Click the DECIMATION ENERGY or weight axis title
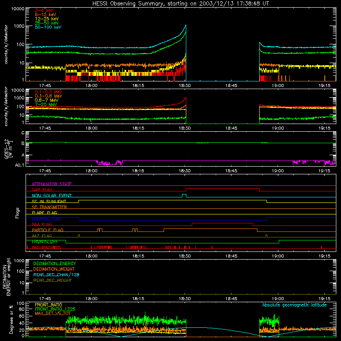Screen dimensions: 341x341 tap(6, 277)
